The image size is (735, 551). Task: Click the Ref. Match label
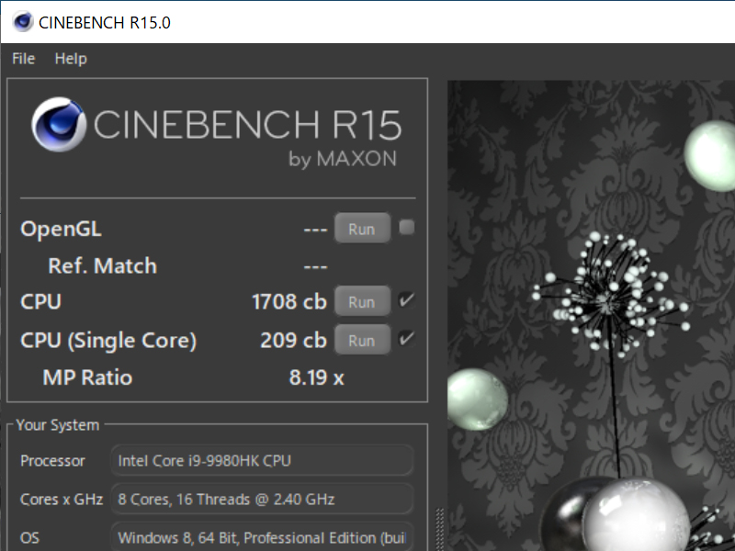[x=102, y=265]
